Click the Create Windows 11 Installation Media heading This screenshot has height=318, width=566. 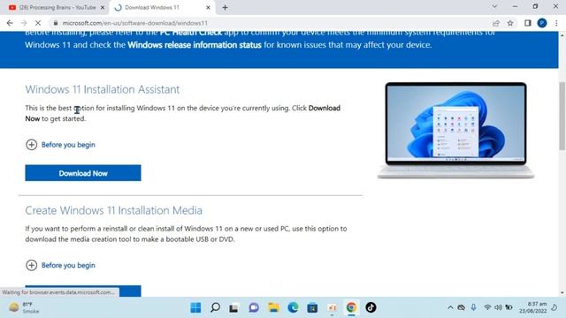tap(114, 210)
